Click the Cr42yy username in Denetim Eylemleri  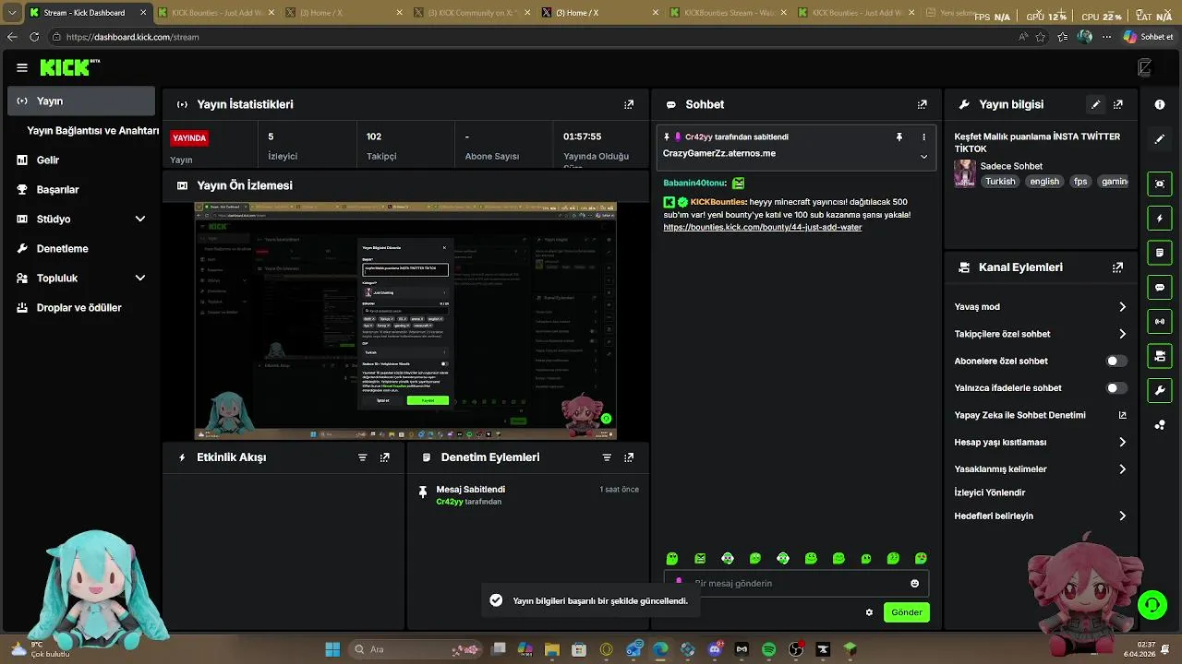[450, 502]
